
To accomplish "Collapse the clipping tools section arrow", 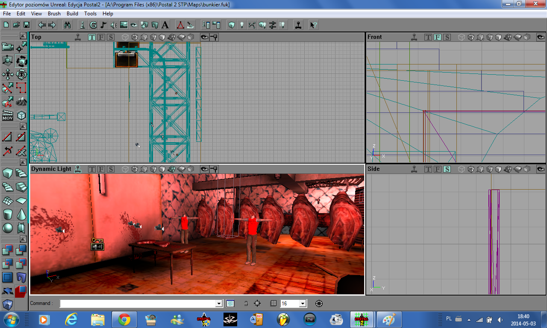I will pyautogui.click(x=23, y=126).
